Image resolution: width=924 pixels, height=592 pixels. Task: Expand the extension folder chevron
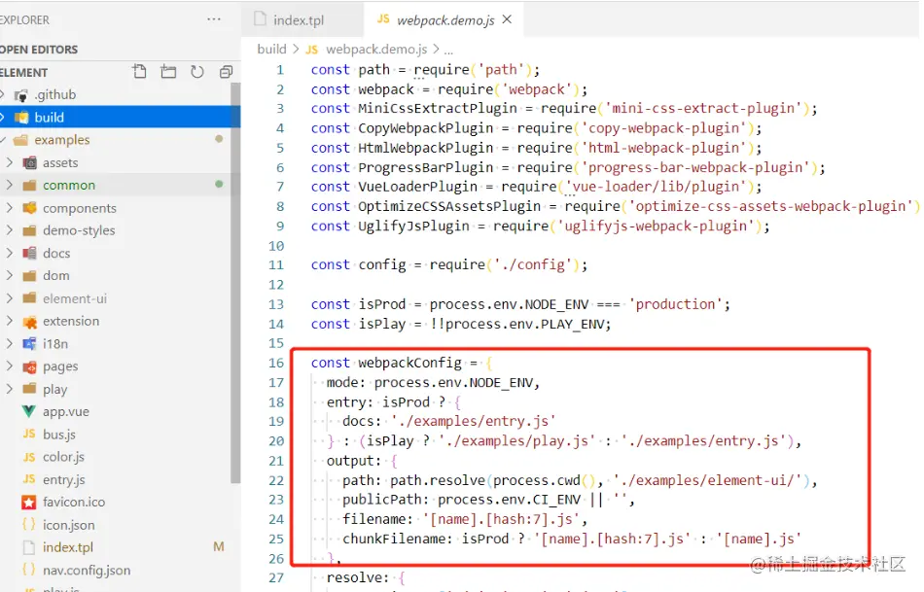(x=9, y=321)
